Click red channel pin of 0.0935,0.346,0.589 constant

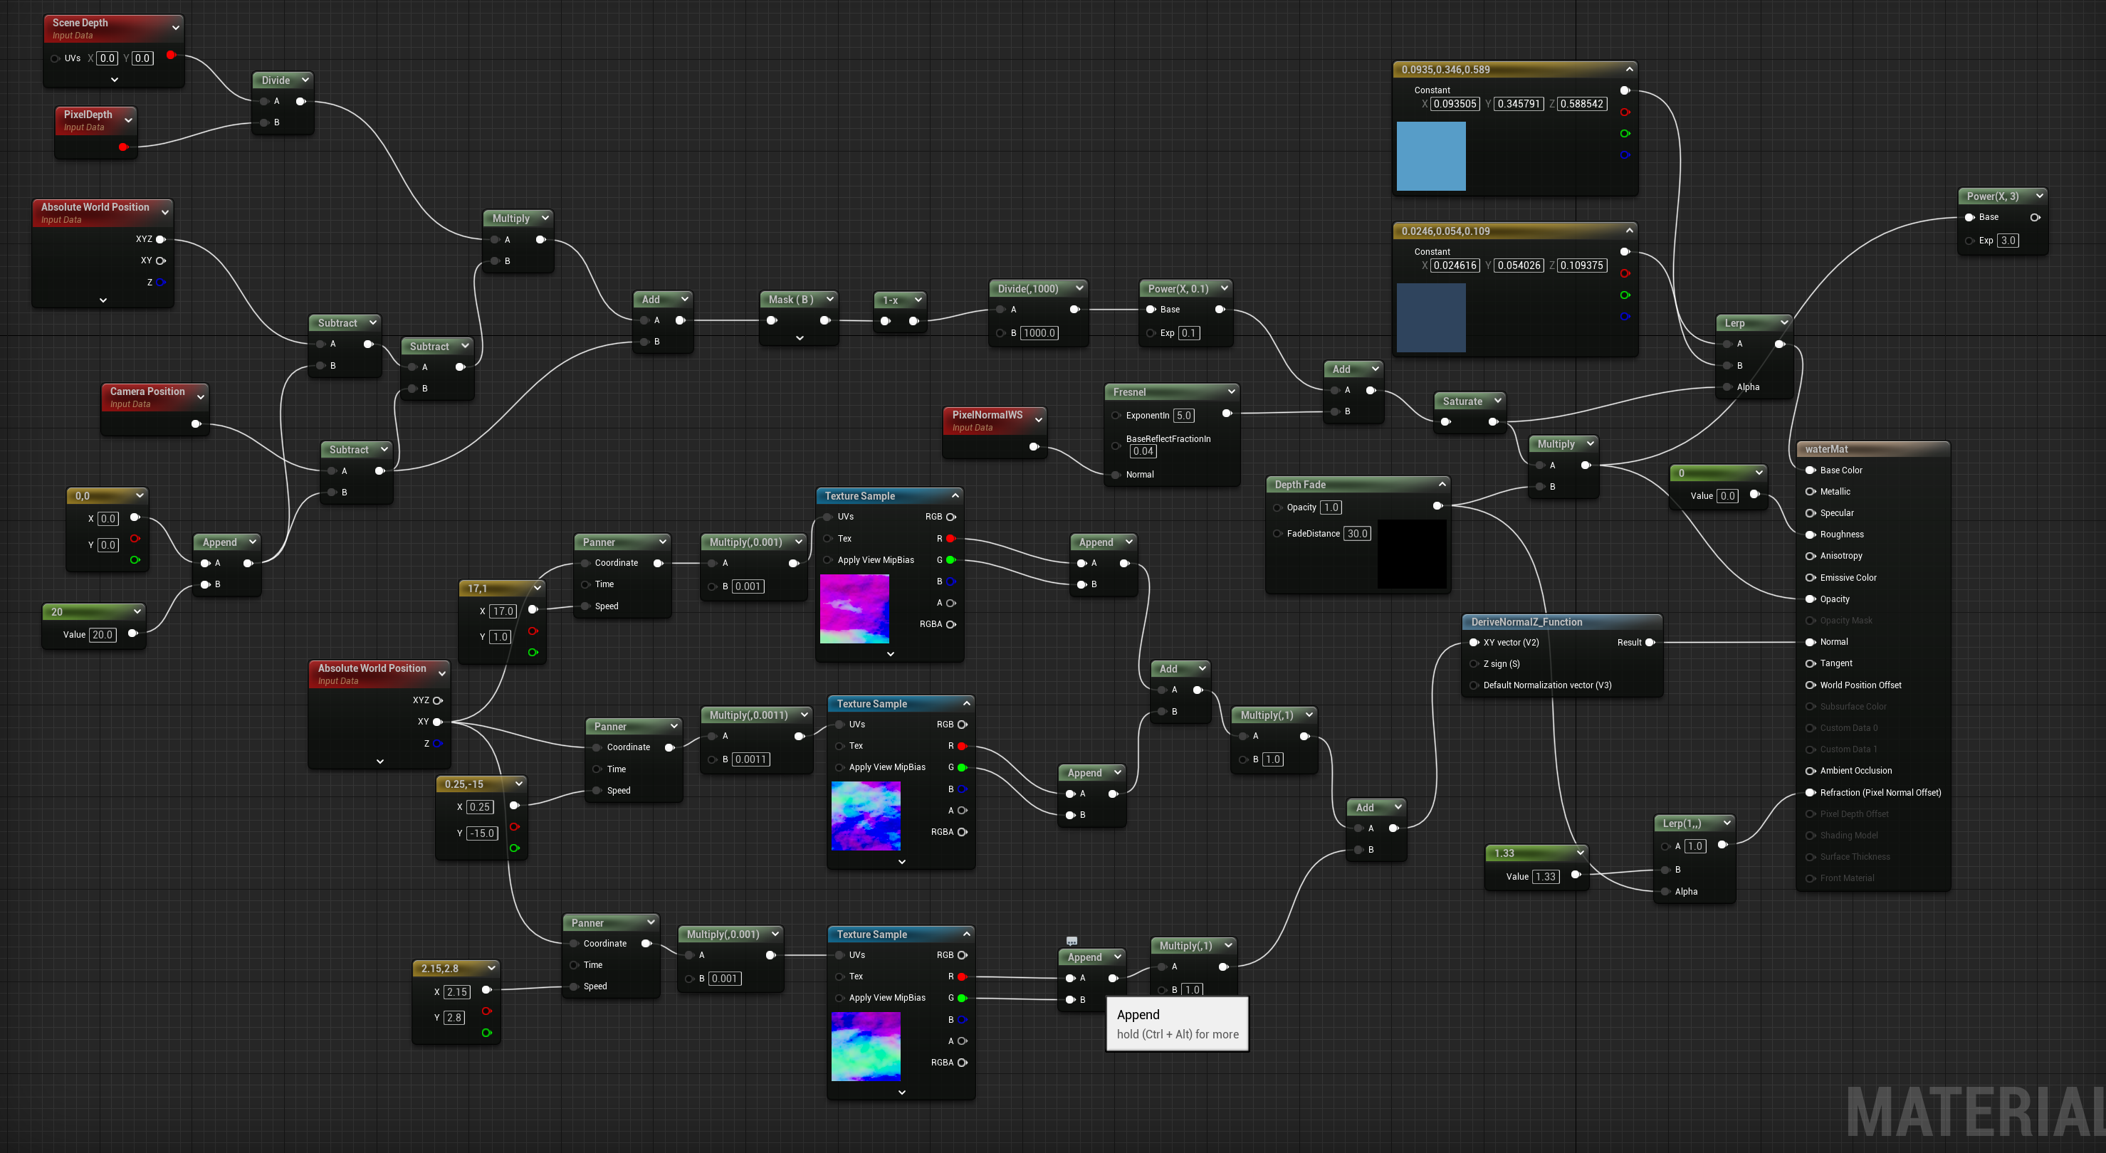coord(1625,112)
